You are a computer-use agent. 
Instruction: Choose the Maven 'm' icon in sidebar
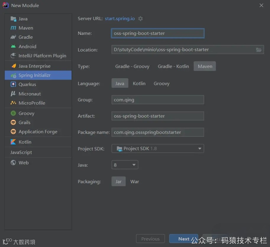coord(13,28)
